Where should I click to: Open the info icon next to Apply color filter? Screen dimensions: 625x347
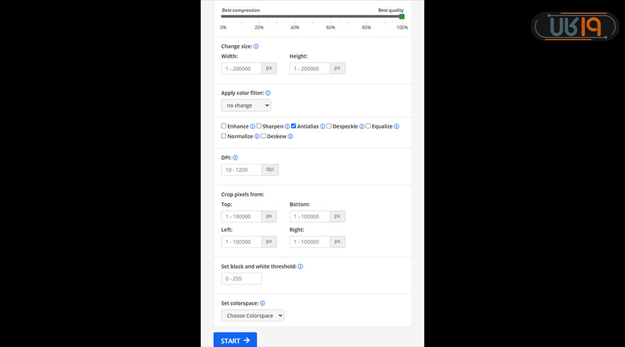268,93
